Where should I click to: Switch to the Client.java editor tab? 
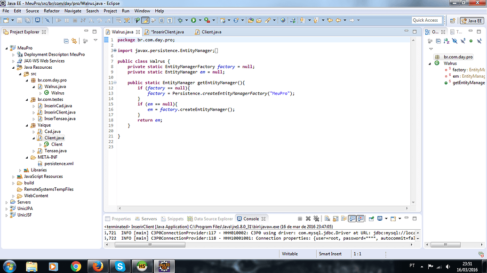coord(211,32)
